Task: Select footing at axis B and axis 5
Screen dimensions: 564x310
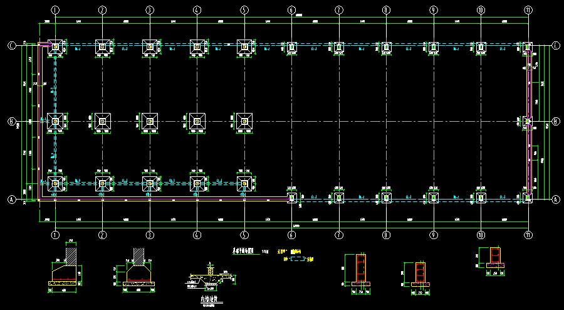Action: [244, 122]
